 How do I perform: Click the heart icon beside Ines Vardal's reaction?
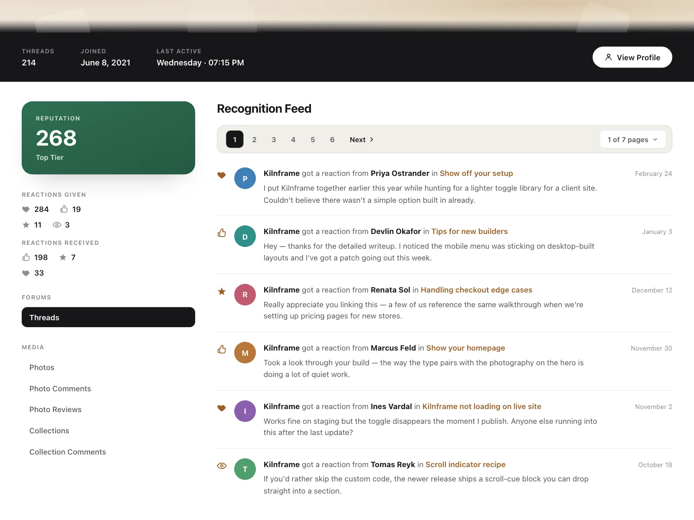[x=222, y=408]
